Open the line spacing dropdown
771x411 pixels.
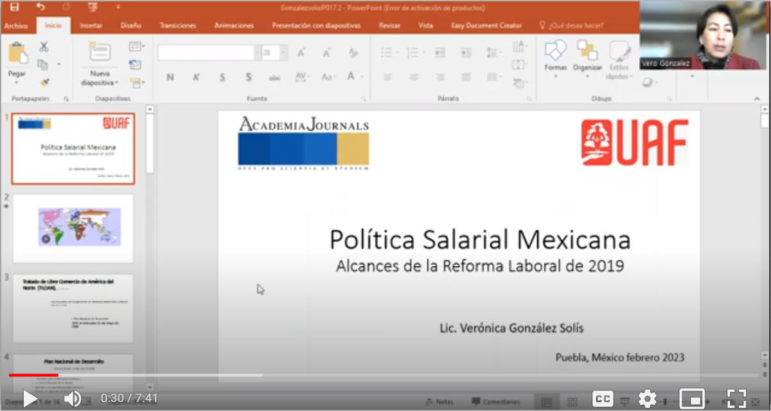[493, 53]
